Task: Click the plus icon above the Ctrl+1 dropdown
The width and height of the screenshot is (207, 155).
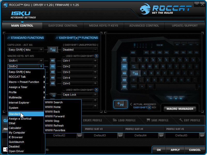Action: pyautogui.click(x=96, y=56)
